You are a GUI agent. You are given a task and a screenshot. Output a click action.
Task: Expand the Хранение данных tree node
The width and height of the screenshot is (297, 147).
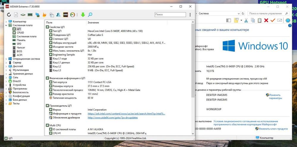pos(6,74)
